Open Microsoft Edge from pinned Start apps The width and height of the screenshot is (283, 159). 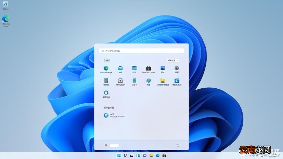(106, 69)
